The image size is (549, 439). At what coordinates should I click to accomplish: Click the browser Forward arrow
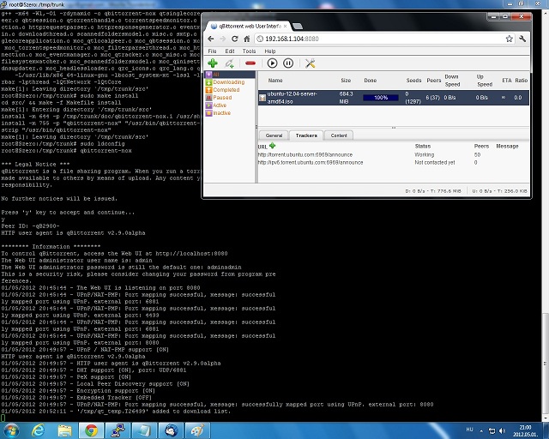click(x=223, y=39)
